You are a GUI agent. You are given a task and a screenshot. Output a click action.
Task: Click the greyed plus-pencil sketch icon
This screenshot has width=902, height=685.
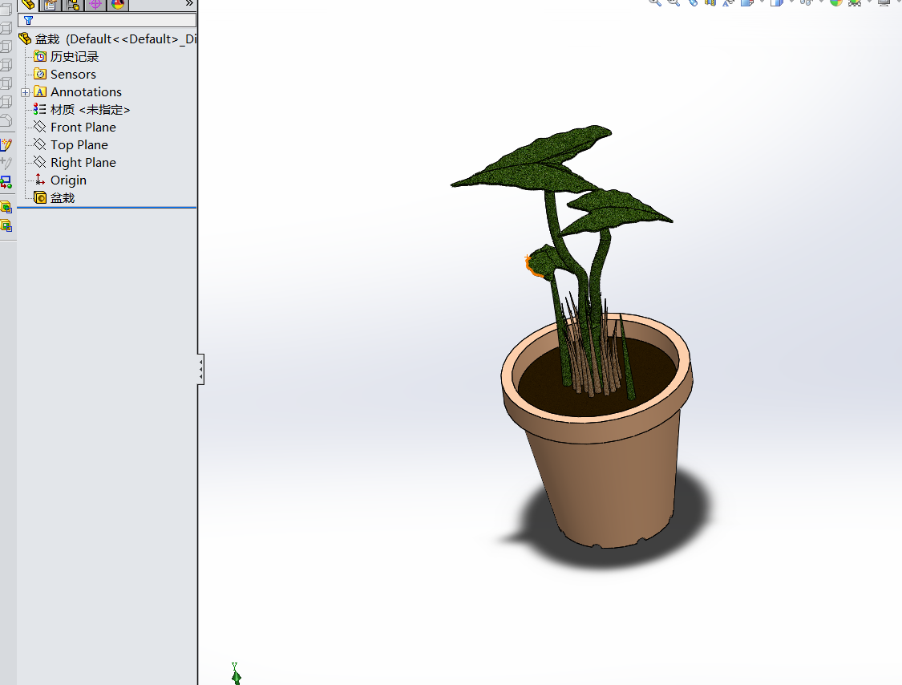click(x=6, y=164)
